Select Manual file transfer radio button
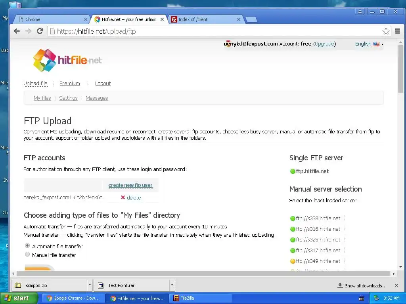Viewport: 406px width, 304px height. pyautogui.click(x=27, y=255)
